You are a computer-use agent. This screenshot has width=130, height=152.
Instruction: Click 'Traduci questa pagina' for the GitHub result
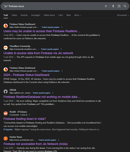point(41,93)
